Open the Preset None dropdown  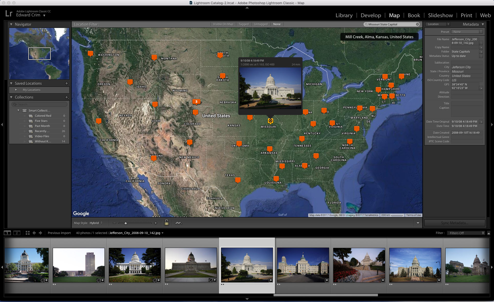click(x=467, y=32)
